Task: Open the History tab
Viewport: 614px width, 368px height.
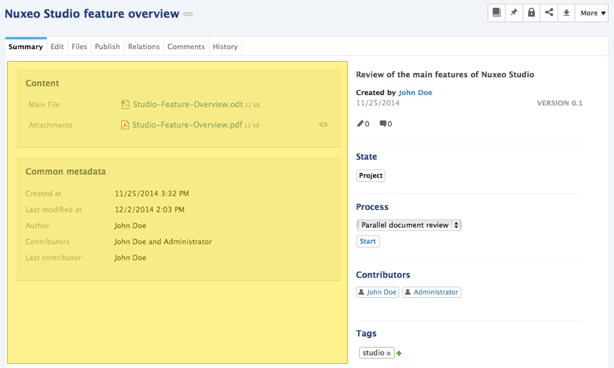Action: (x=225, y=47)
